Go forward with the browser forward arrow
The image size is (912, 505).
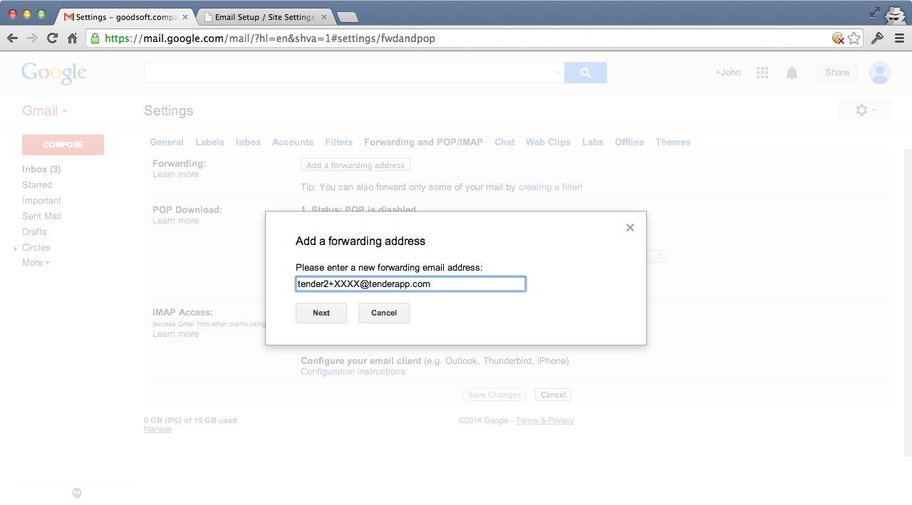pos(32,38)
